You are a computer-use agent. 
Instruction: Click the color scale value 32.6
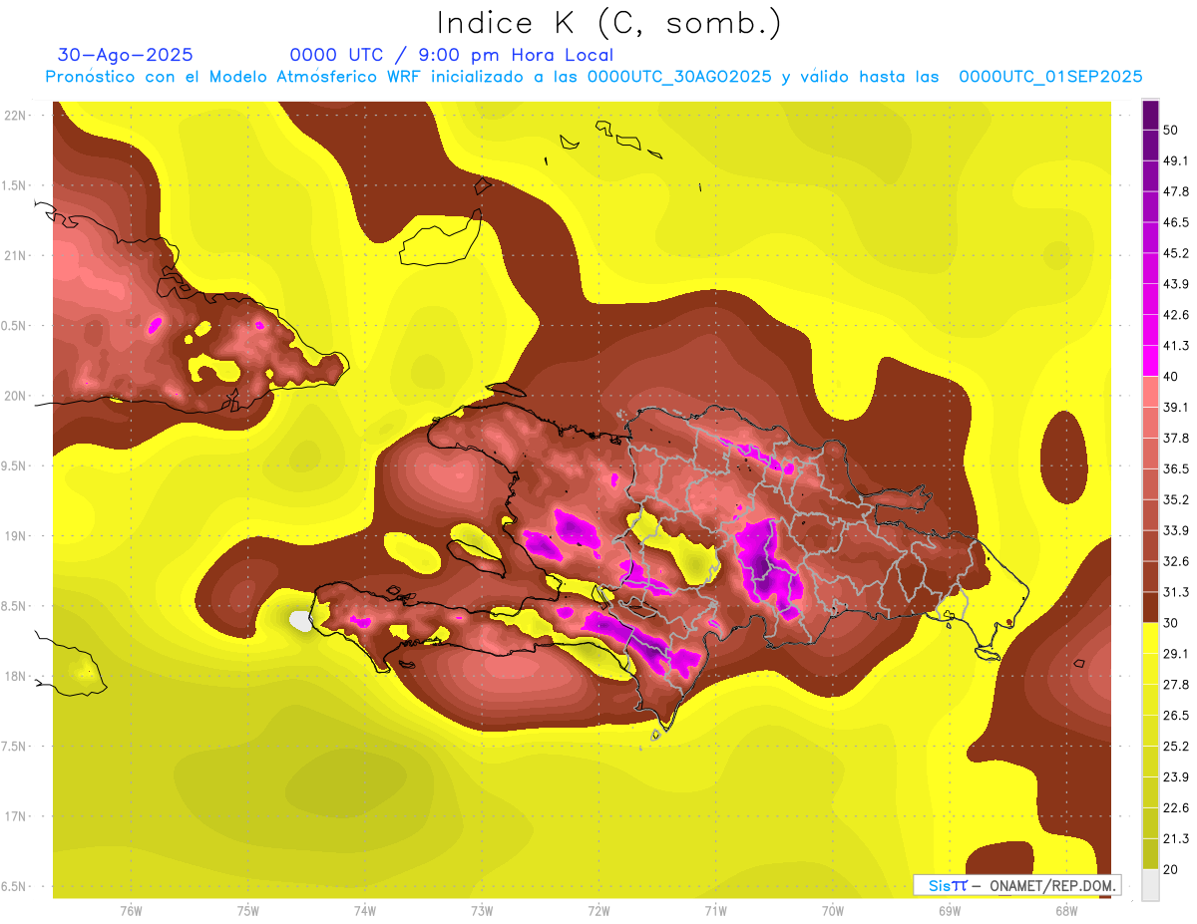click(x=1176, y=561)
